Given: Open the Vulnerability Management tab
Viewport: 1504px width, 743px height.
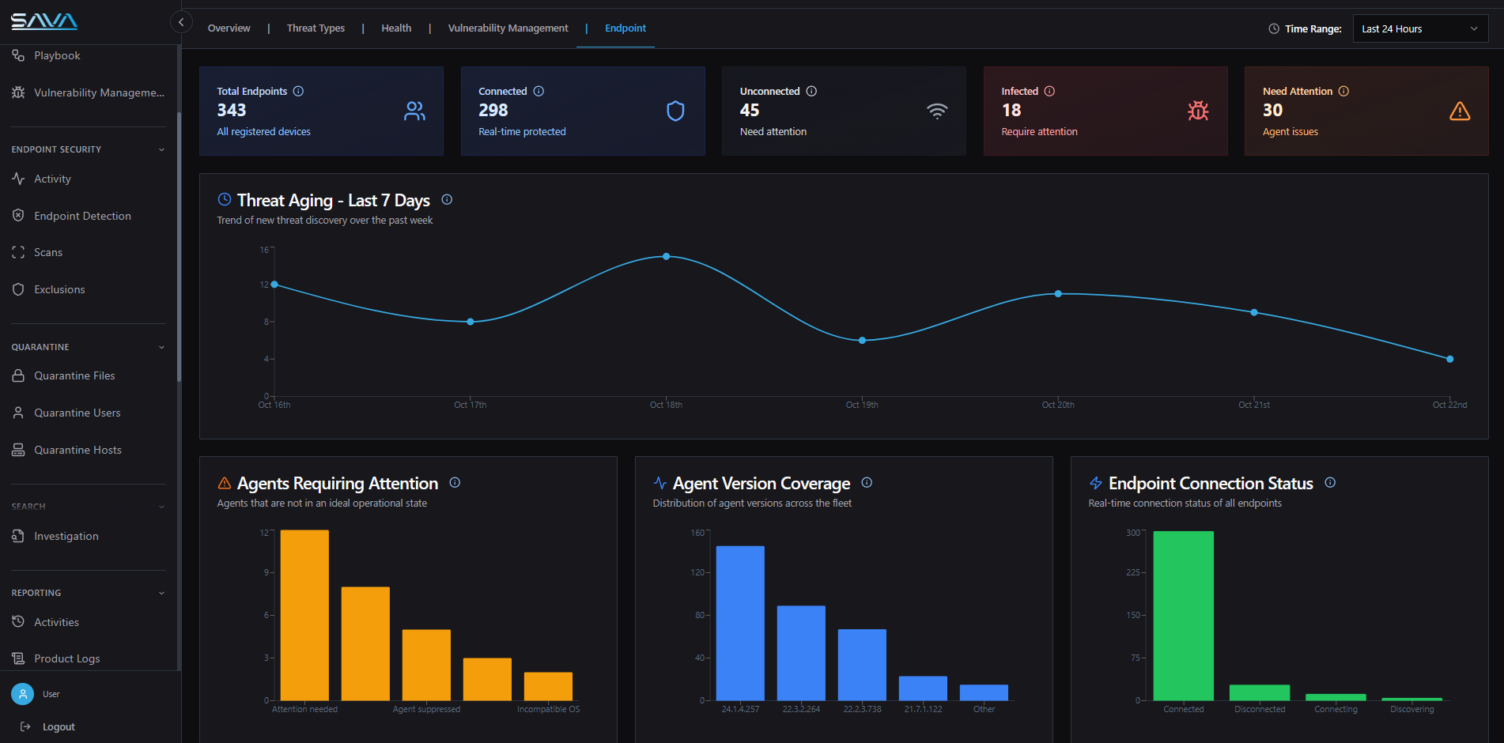Looking at the screenshot, I should tap(508, 28).
